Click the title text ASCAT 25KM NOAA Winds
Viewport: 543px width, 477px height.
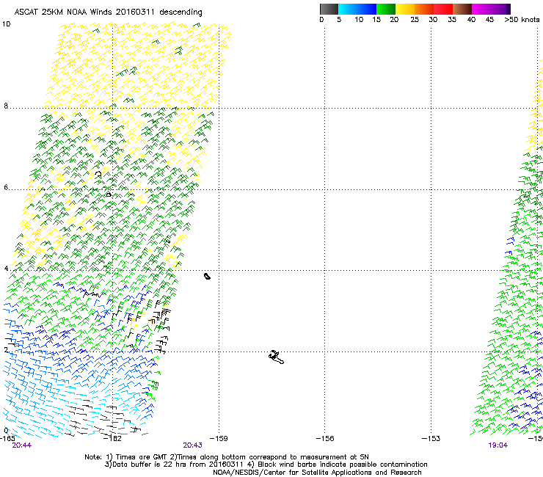pyautogui.click(x=62, y=12)
